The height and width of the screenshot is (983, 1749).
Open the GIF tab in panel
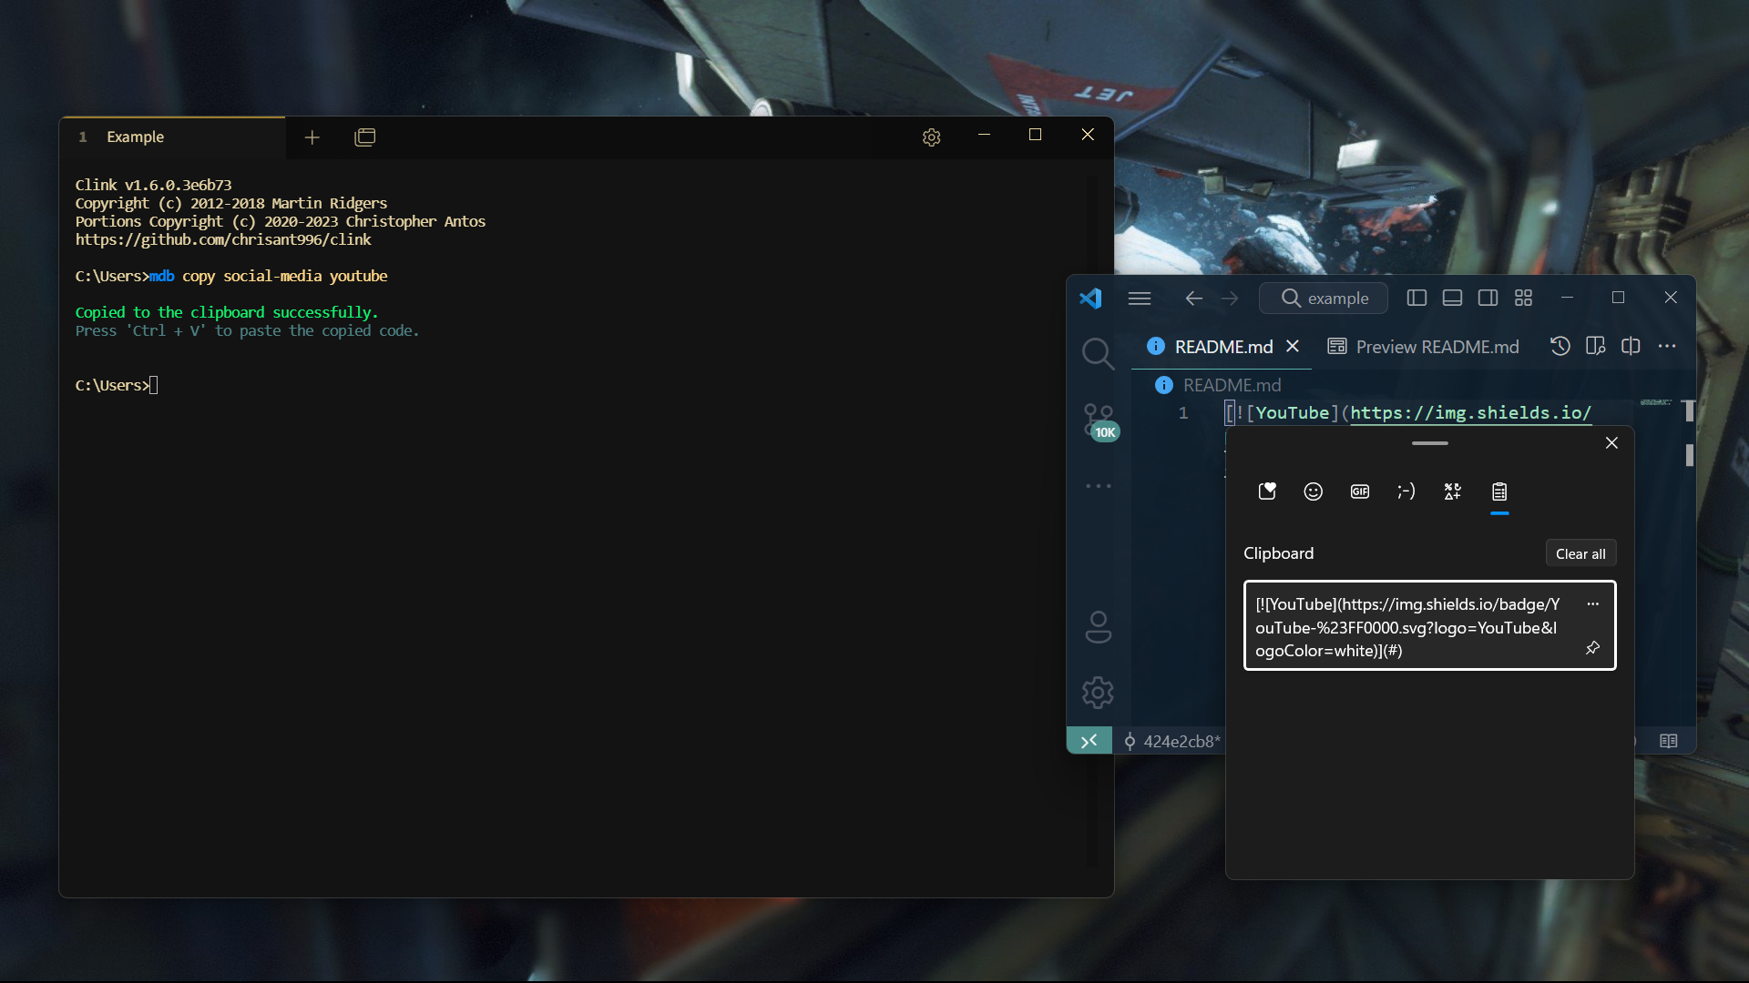(x=1360, y=491)
